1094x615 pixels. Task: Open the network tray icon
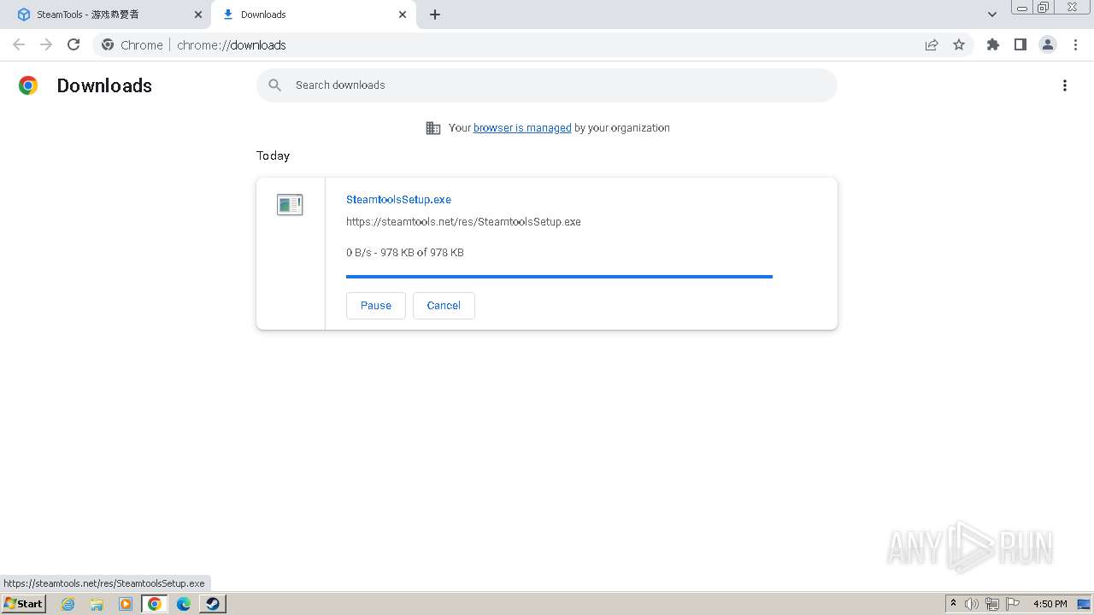[992, 604]
